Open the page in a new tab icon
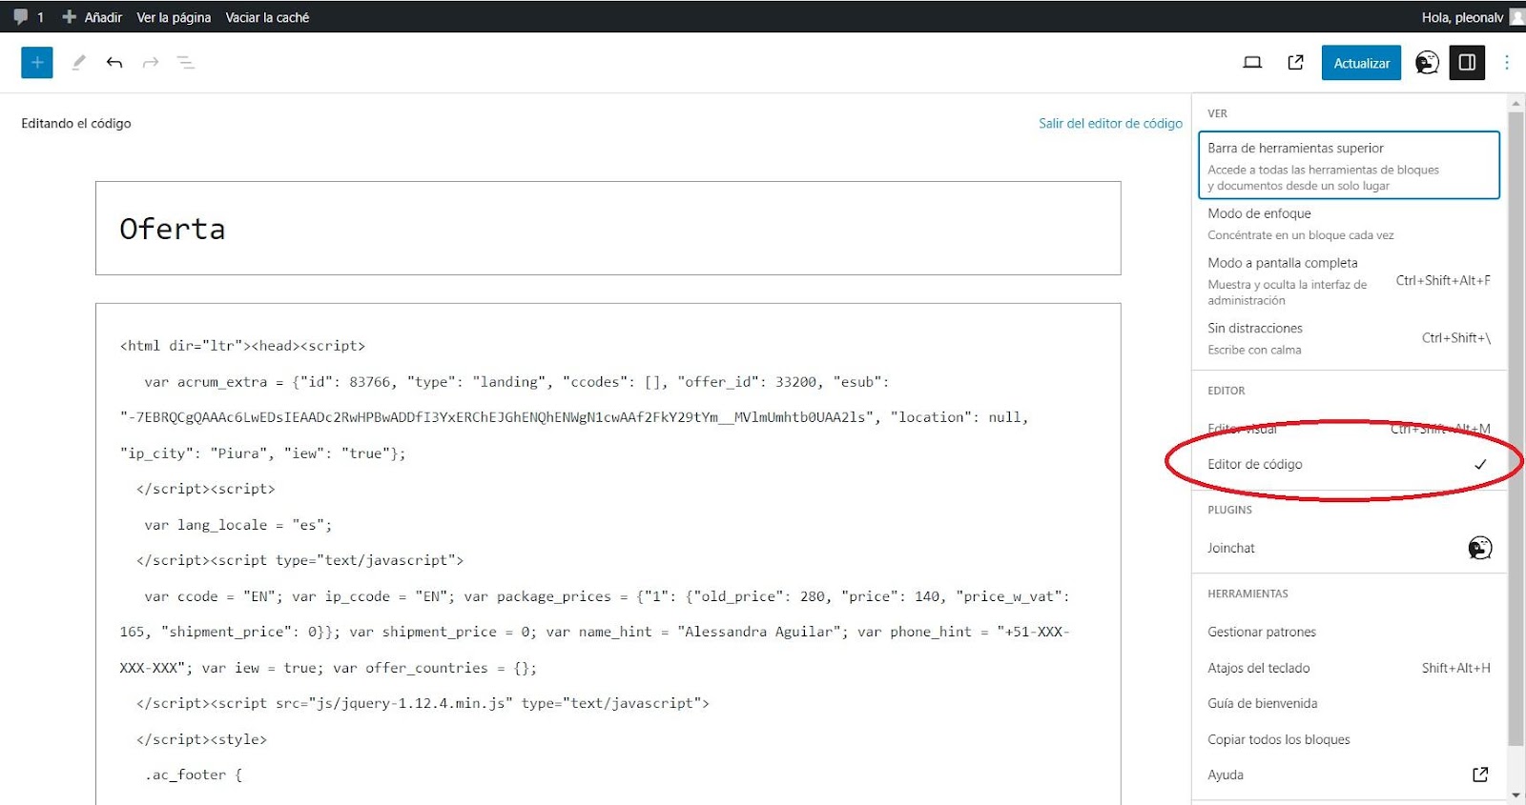Image resolution: width=1526 pixels, height=805 pixels. 1295,63
